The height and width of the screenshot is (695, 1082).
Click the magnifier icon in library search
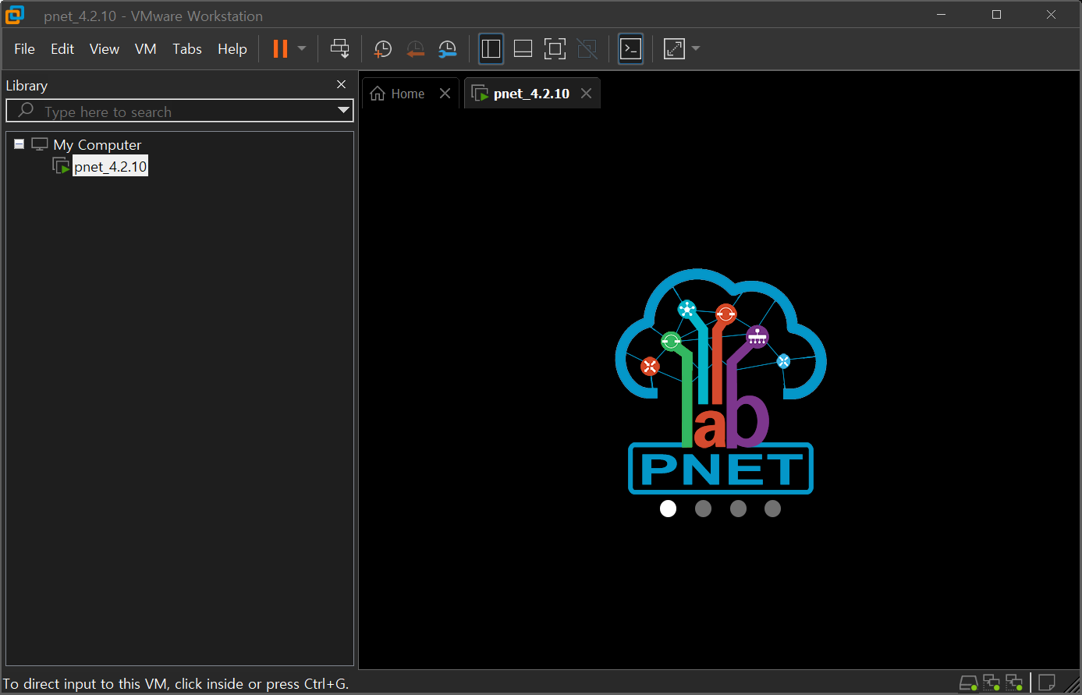tap(26, 111)
